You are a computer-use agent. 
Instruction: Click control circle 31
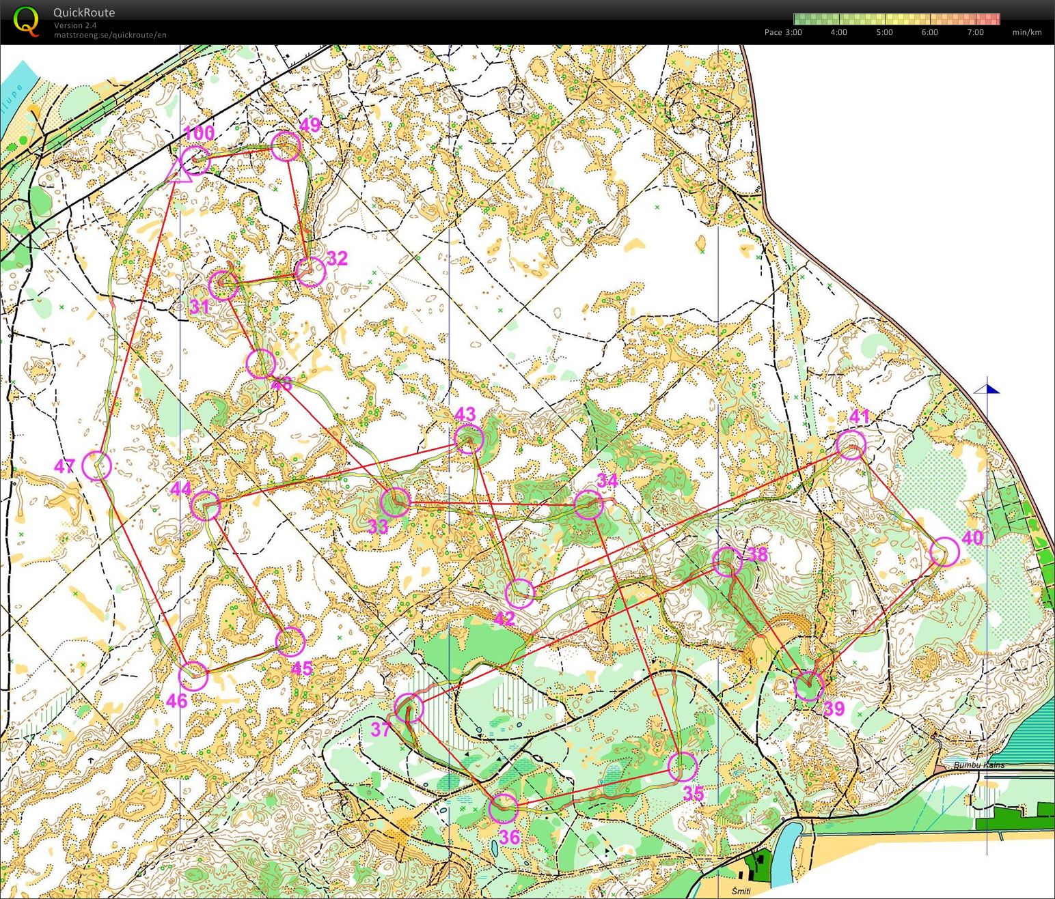point(223,285)
